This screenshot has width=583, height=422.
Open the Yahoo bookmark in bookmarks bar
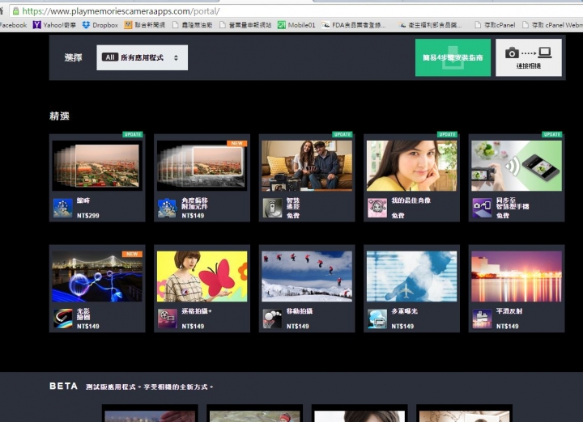point(54,25)
